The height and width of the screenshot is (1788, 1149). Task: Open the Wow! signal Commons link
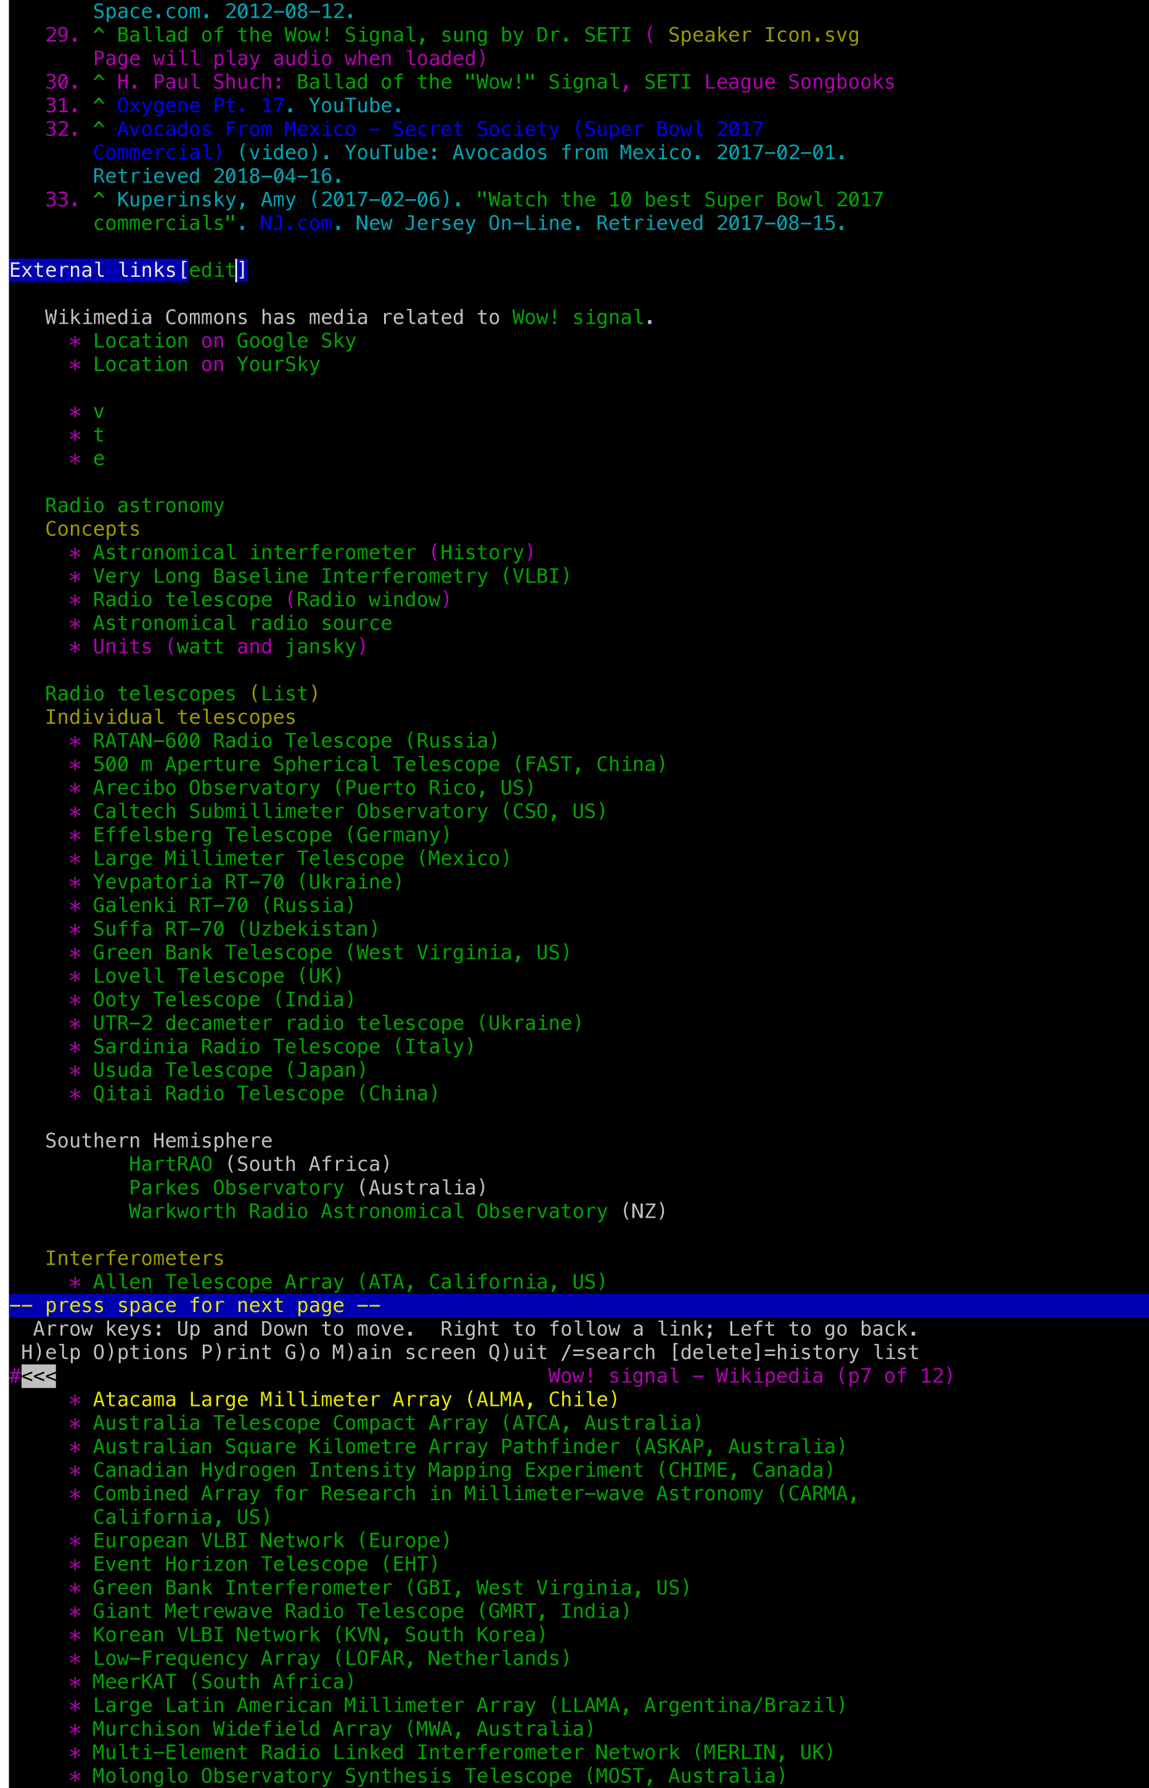point(578,318)
